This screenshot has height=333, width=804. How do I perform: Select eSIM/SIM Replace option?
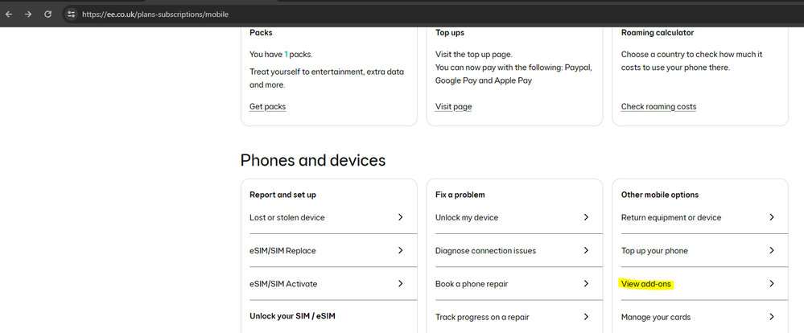[282, 251]
